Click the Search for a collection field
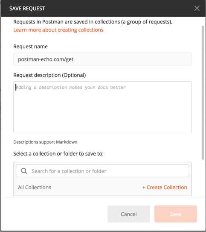This screenshot has height=232, width=206. [x=102, y=171]
